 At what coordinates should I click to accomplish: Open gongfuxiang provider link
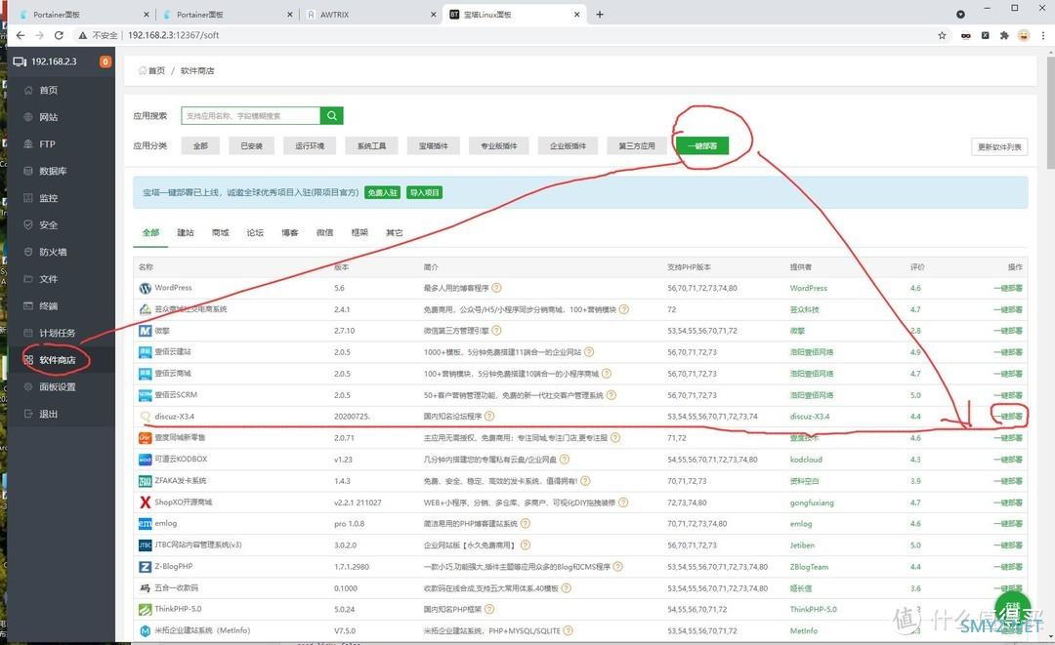point(812,503)
